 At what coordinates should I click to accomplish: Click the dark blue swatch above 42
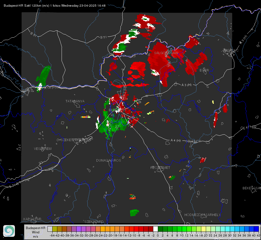click(x=256, y=229)
